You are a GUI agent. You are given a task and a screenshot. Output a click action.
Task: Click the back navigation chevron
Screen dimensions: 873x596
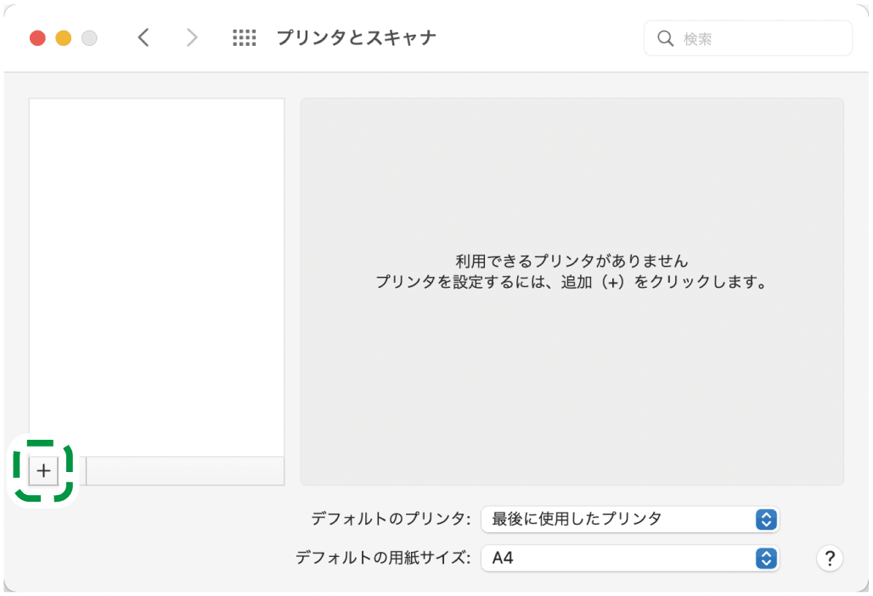144,37
